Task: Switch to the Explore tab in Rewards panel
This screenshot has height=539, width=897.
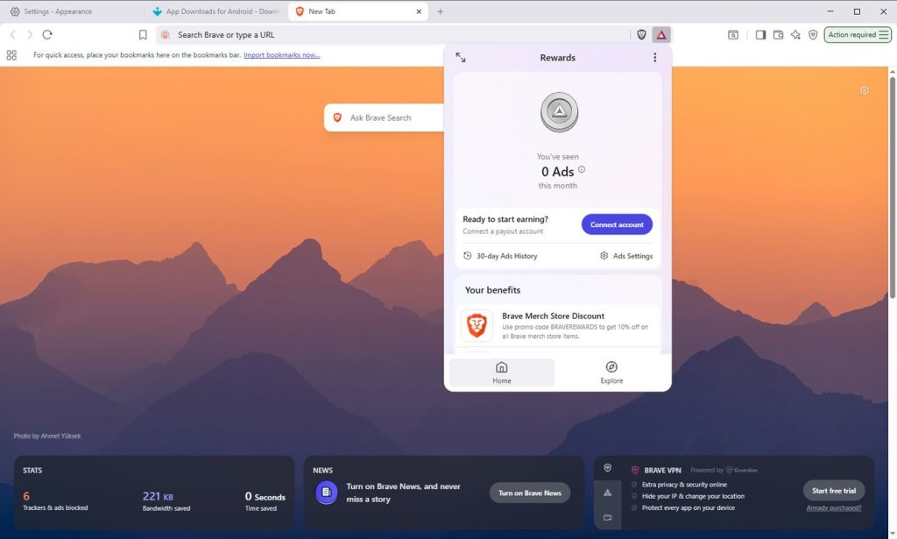Action: [x=611, y=372]
